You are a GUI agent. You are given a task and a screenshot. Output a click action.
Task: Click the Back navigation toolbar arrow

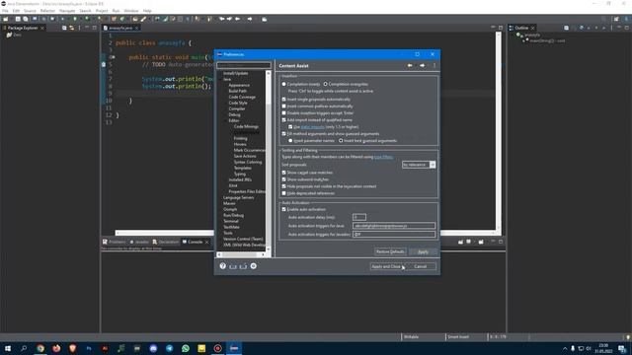pos(237,19)
